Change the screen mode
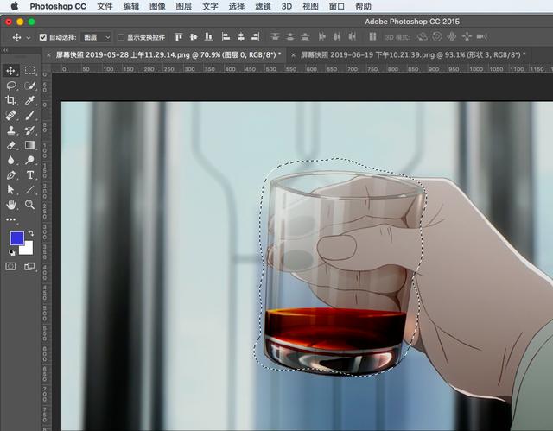 tap(29, 266)
